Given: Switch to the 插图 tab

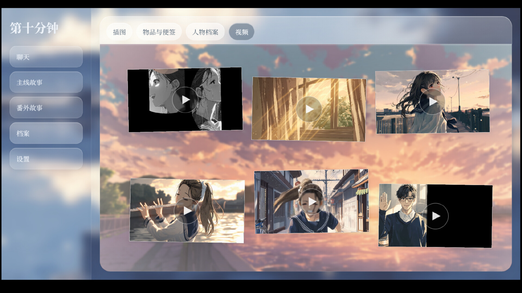Looking at the screenshot, I should tap(119, 32).
